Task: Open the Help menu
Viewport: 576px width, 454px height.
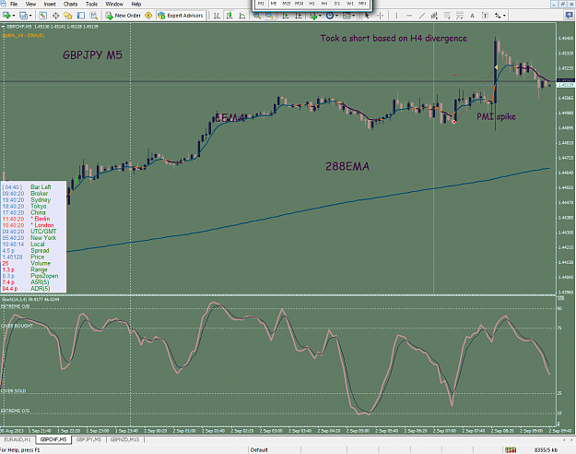Action: (135, 4)
